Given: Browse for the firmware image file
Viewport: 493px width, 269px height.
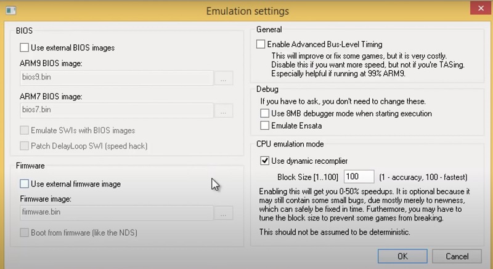Looking at the screenshot, I should coord(224,212).
